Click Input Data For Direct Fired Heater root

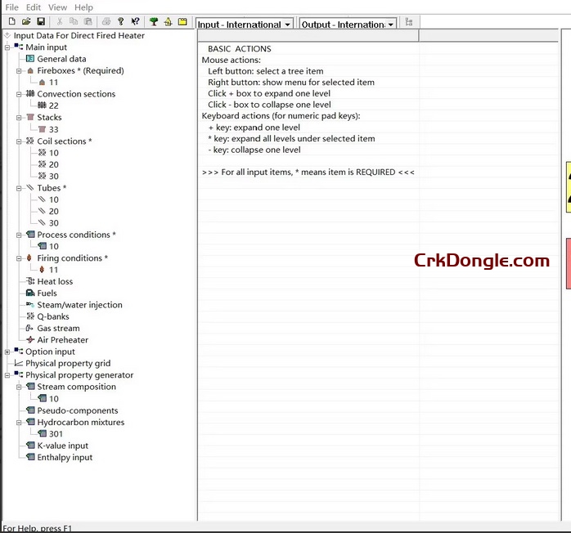[79, 35]
